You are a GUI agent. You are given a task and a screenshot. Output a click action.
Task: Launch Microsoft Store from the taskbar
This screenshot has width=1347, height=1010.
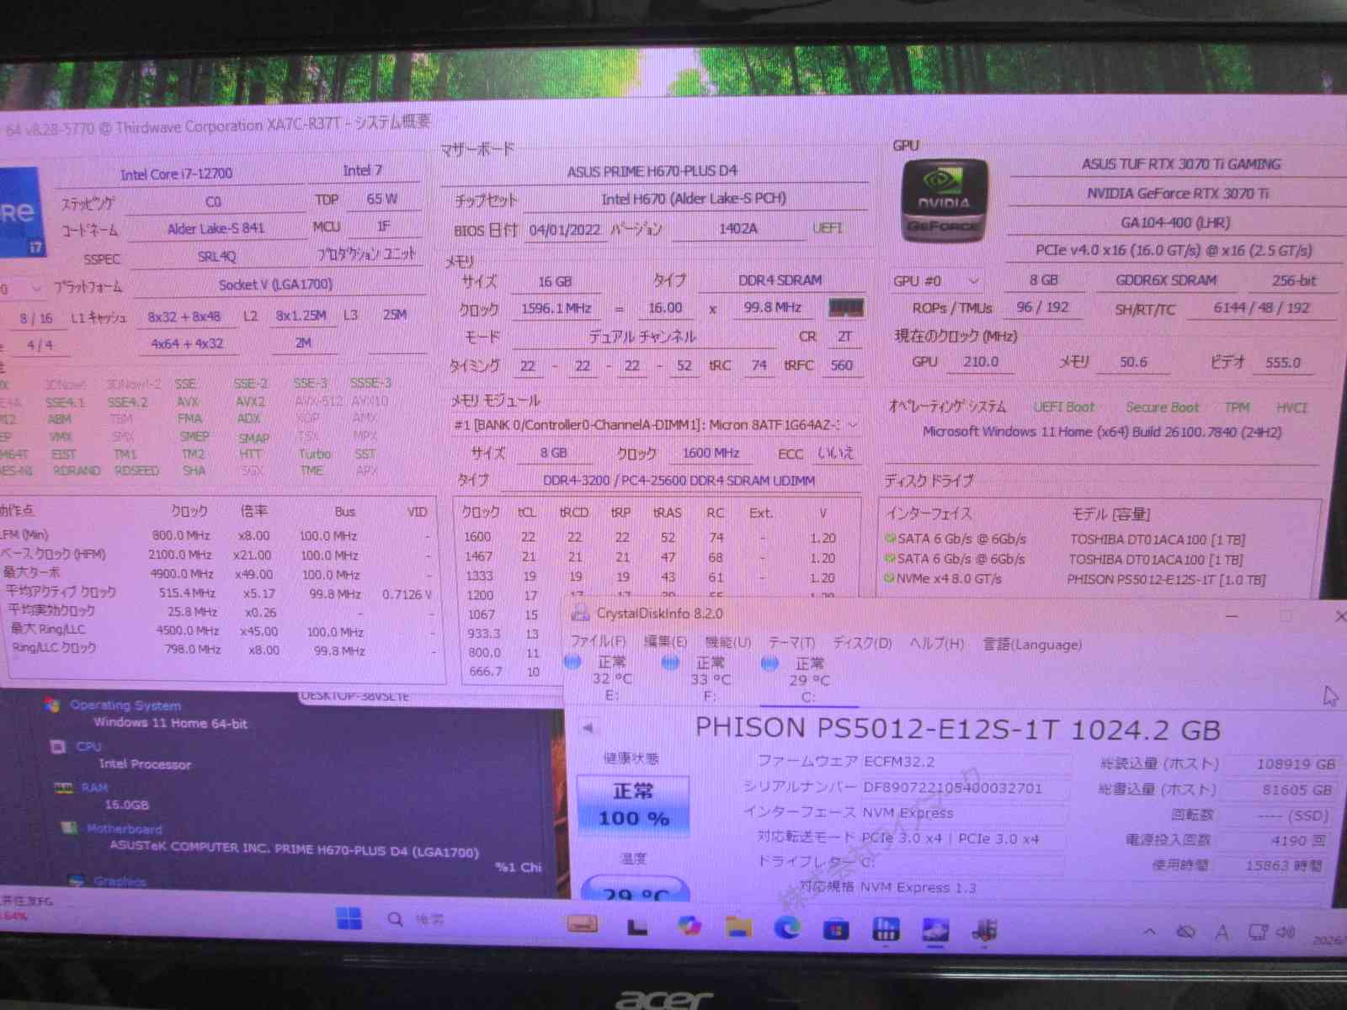[x=836, y=929]
